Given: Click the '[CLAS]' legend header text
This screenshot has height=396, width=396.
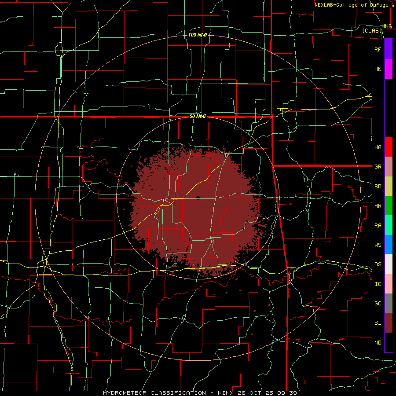Looking at the screenshot, I should [x=372, y=31].
